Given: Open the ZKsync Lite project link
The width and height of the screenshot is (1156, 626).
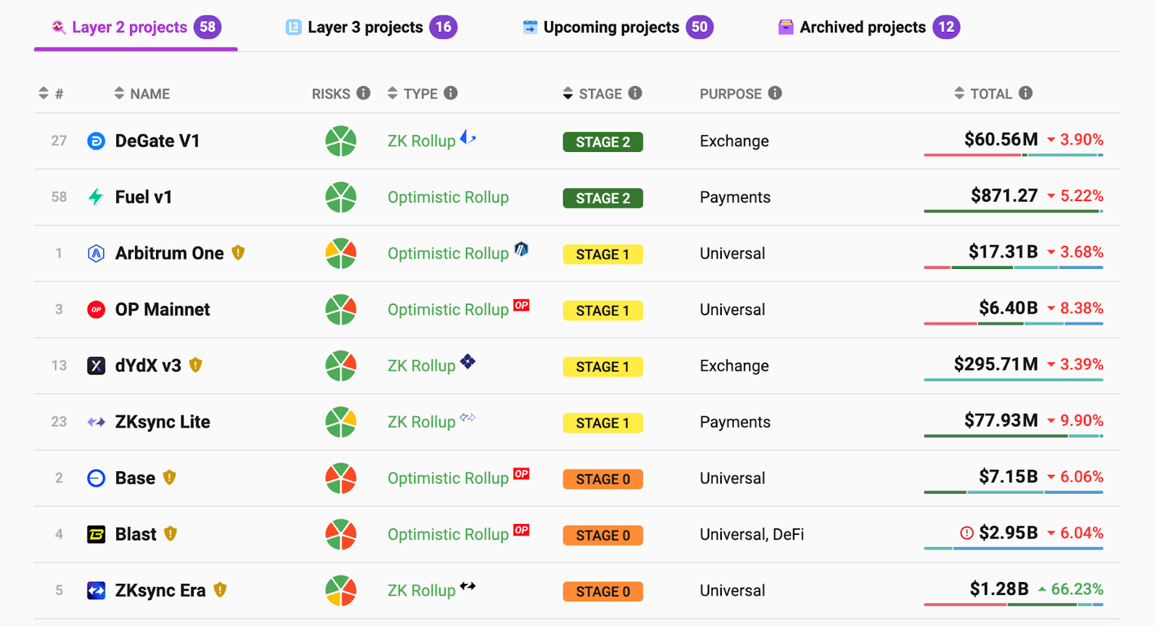Looking at the screenshot, I should (x=163, y=421).
